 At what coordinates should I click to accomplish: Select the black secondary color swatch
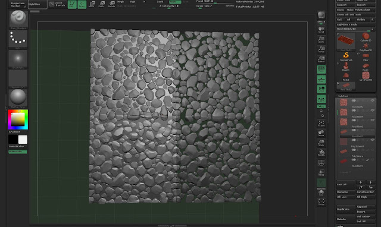[x=13, y=140]
